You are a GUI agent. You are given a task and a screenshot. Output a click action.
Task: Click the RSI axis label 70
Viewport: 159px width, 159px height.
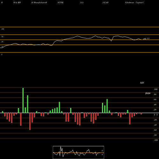click(2, 37)
